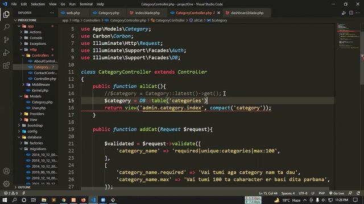Change language mode via PHP status item
The image size is (364, 204).
pos(321,193)
